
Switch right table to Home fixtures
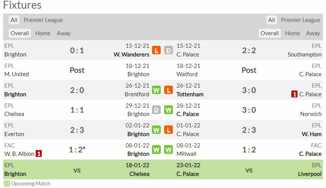[292, 33]
